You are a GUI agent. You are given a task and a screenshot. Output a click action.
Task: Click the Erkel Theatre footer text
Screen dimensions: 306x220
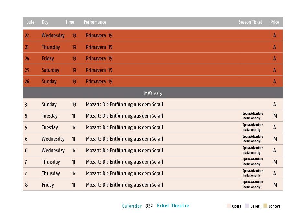[x=173, y=206]
